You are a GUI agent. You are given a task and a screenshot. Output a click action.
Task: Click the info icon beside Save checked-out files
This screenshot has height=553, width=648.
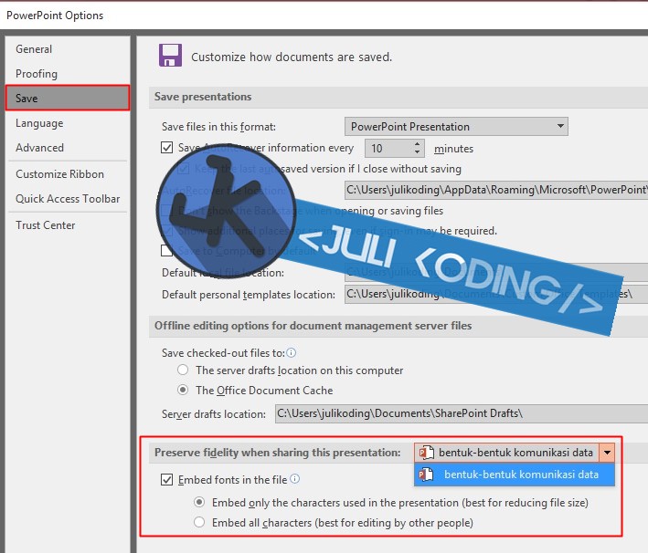292,353
